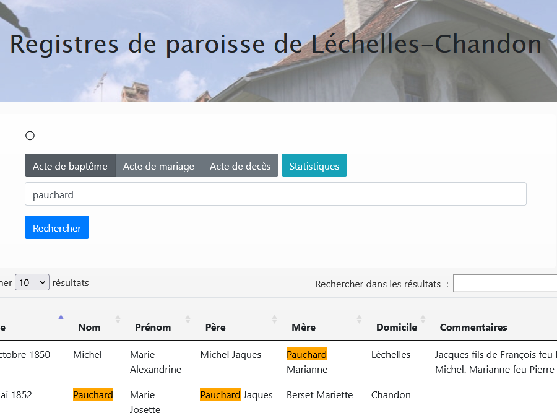
Task: Click the info circle icon above the tabs
Action: point(30,136)
